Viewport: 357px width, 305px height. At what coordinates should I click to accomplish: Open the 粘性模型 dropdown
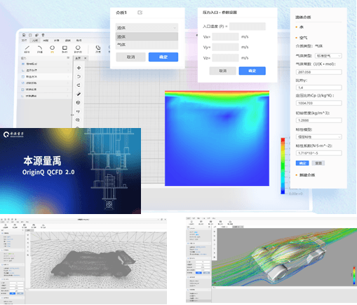coord(318,137)
